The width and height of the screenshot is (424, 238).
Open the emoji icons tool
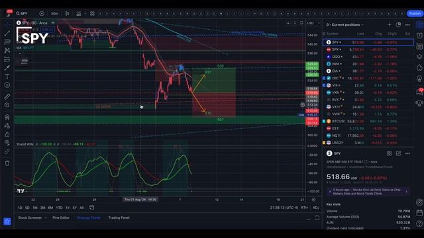[7, 85]
